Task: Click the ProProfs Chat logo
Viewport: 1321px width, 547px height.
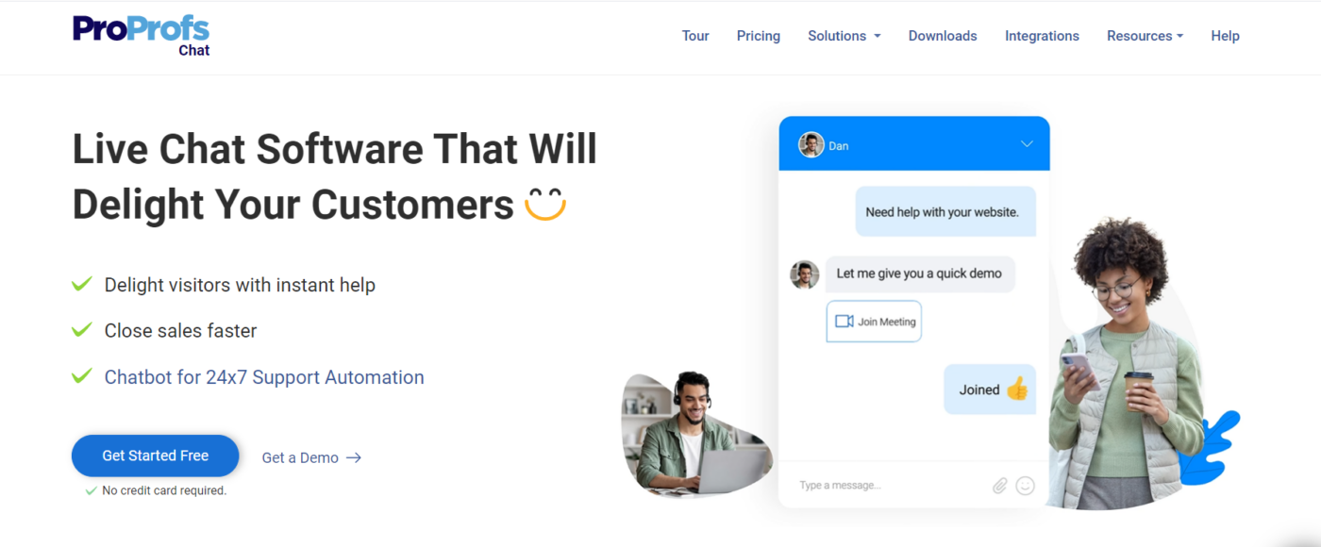Action: [142, 35]
